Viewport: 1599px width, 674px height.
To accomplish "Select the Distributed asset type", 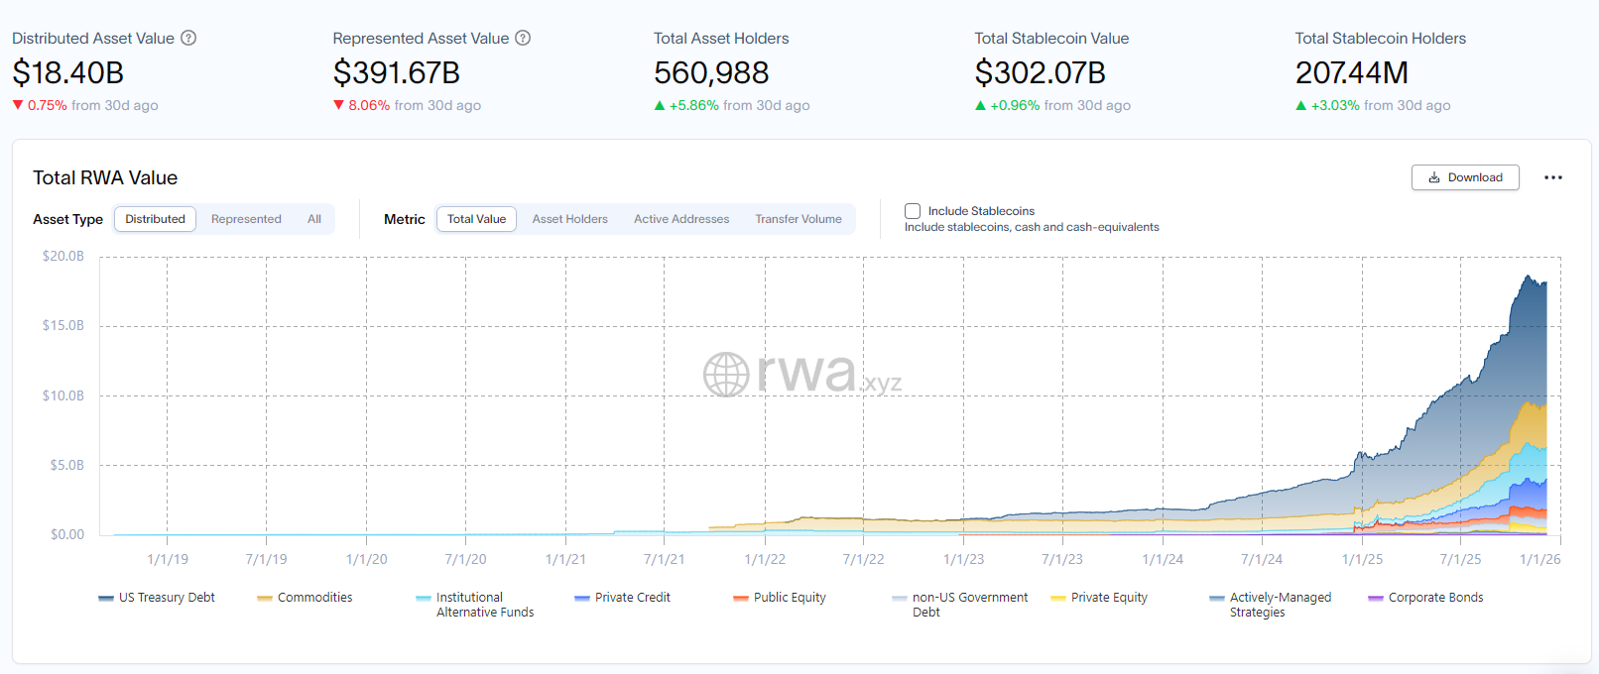I will 155,219.
